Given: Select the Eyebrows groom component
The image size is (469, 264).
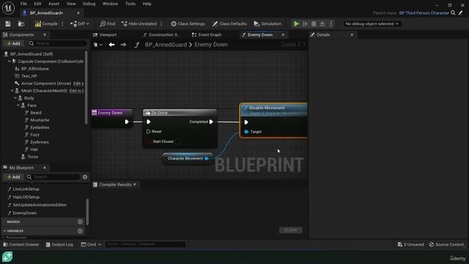Looking at the screenshot, I should [39, 142].
